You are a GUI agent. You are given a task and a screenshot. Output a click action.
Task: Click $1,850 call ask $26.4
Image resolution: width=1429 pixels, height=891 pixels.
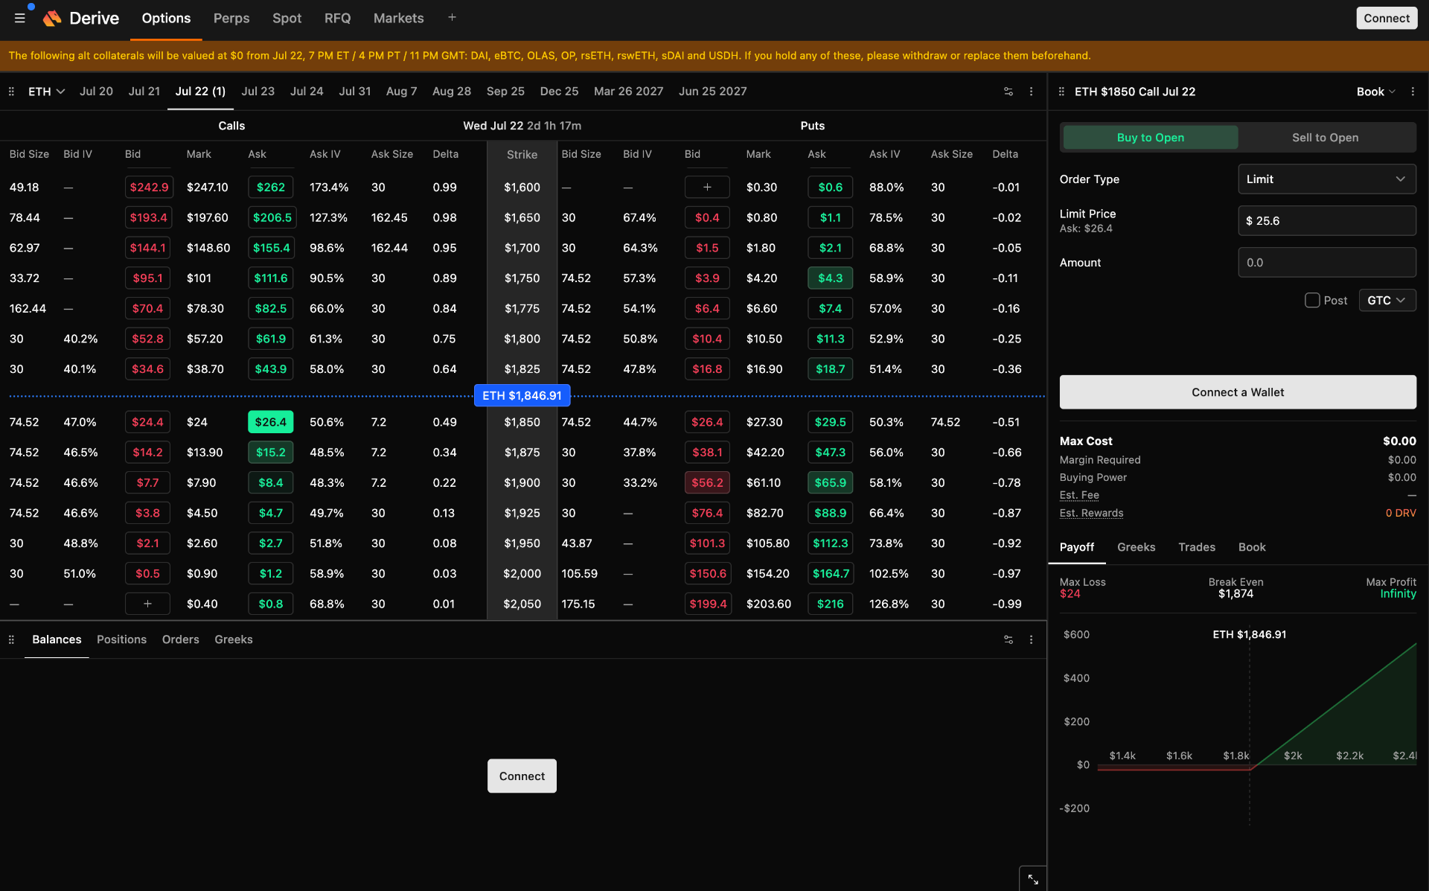270,422
